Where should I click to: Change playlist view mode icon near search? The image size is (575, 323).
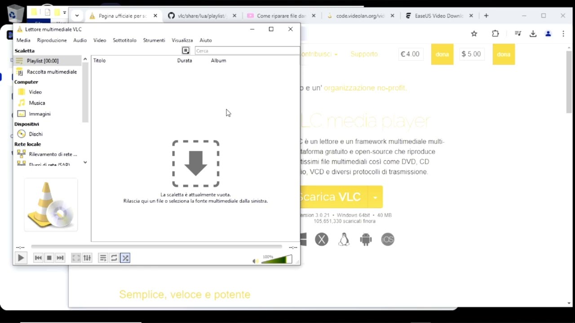pos(186,51)
